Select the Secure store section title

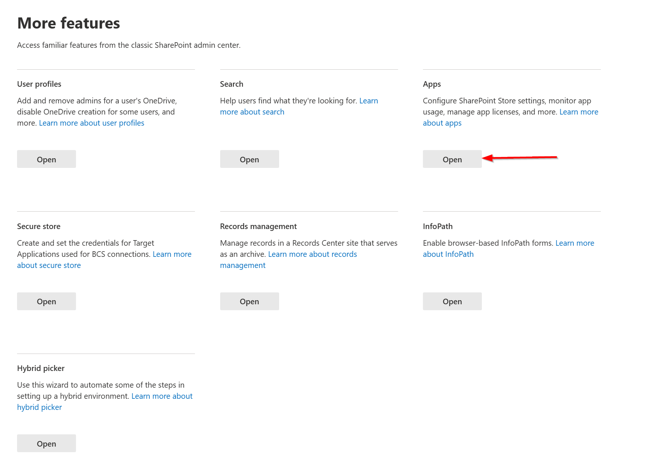(39, 226)
